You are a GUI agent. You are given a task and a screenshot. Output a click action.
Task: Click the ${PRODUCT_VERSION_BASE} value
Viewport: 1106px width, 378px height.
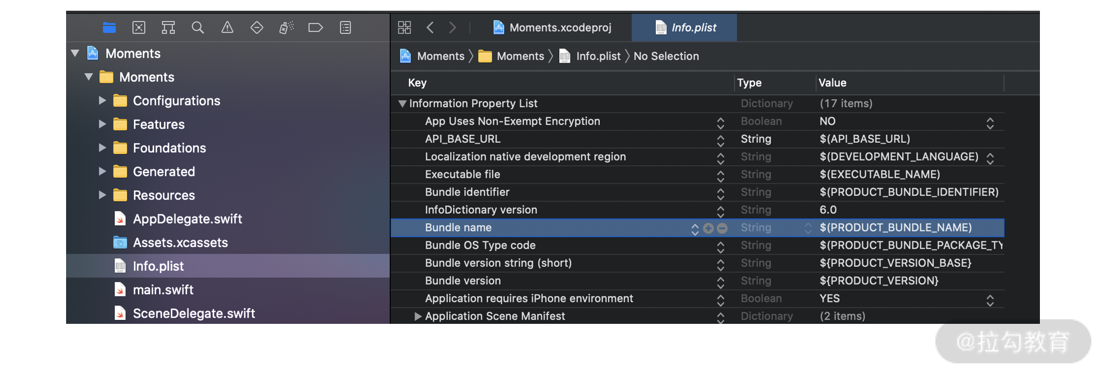point(895,263)
